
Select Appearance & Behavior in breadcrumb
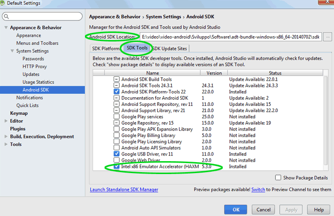[x=115, y=17]
